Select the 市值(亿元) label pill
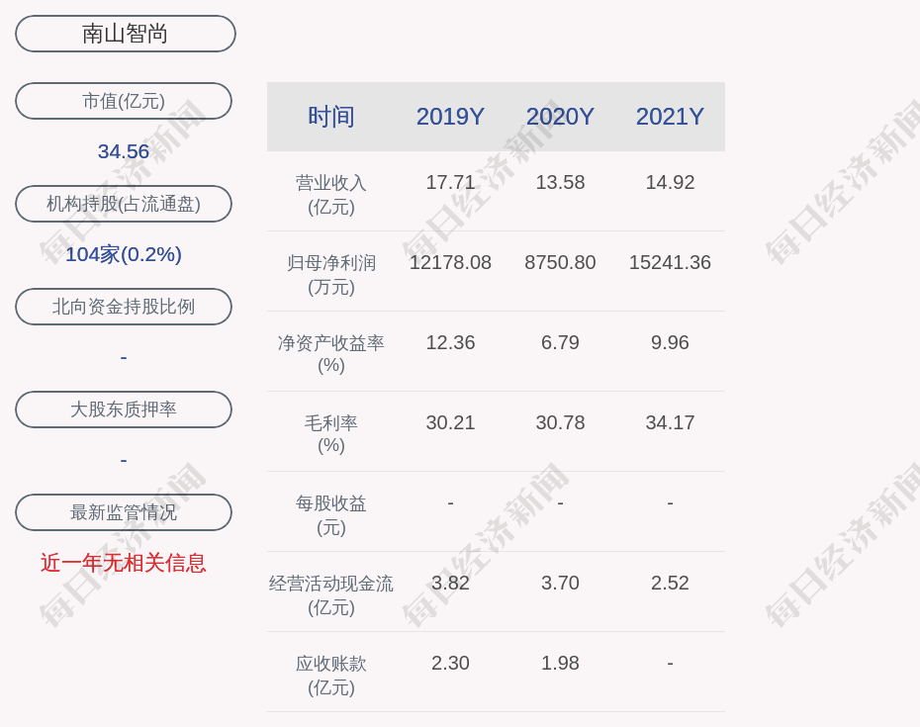Viewport: 920px width, 727px height. [124, 101]
